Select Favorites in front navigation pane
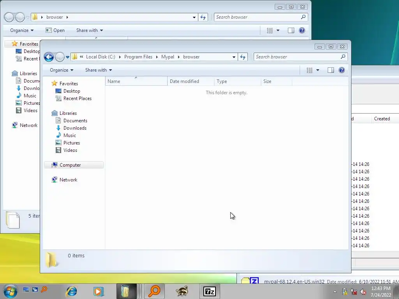The width and height of the screenshot is (399, 299). click(65, 84)
